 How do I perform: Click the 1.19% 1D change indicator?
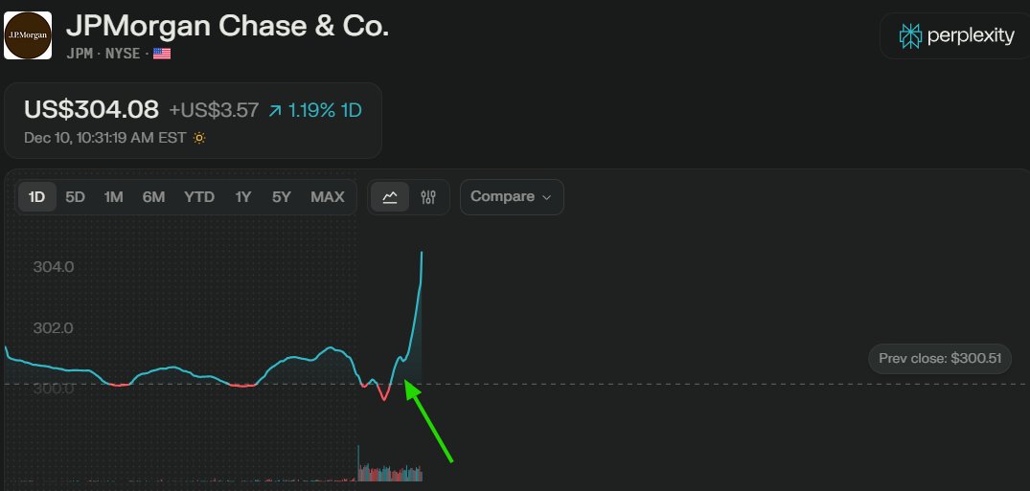click(x=314, y=110)
